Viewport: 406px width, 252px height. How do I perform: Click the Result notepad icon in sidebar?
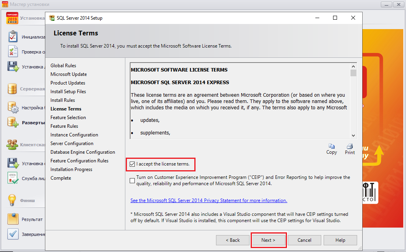(13, 219)
